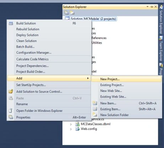Select New Web Site

point(126,91)
